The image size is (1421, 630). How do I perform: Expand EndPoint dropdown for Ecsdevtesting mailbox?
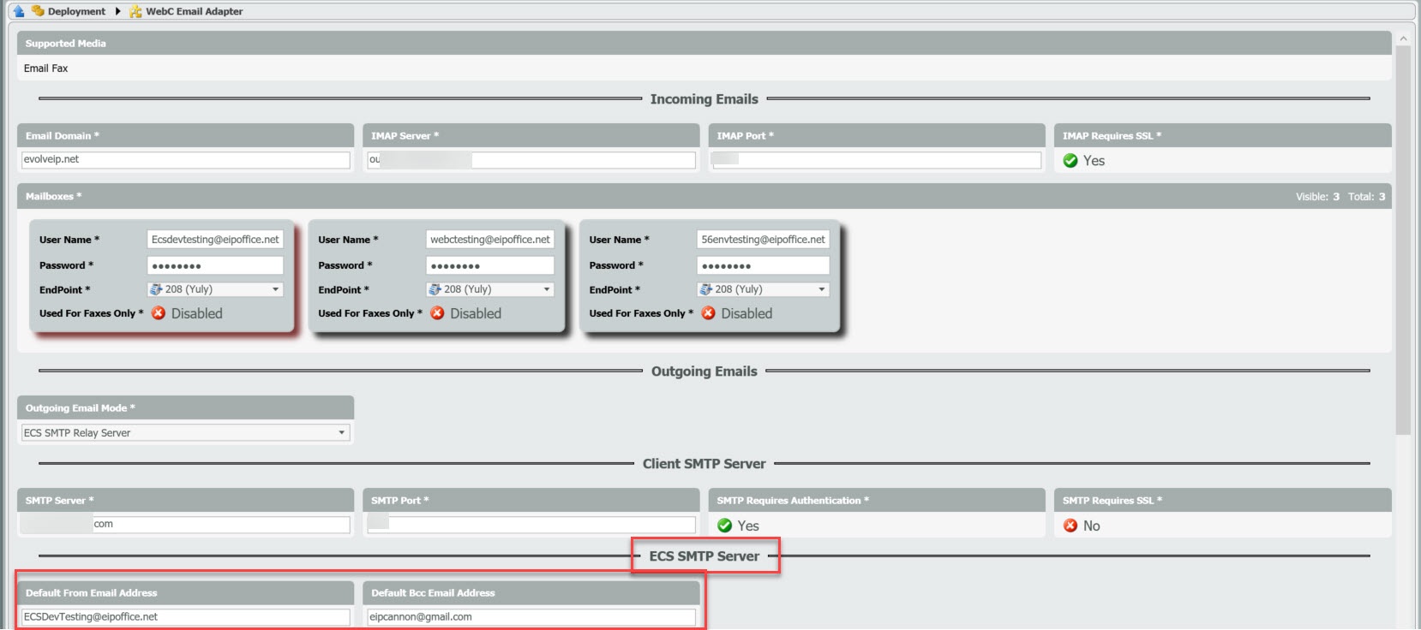point(276,289)
